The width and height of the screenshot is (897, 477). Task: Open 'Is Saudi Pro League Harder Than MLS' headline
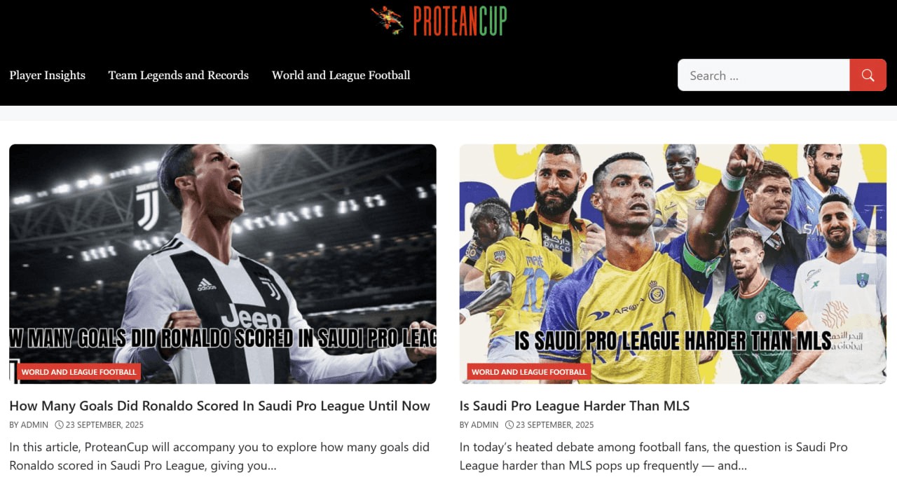click(575, 406)
